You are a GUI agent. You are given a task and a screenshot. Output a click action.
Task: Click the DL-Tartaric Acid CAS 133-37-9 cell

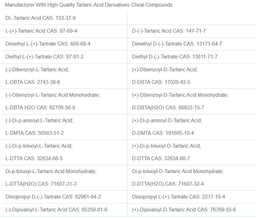coord(40,18)
